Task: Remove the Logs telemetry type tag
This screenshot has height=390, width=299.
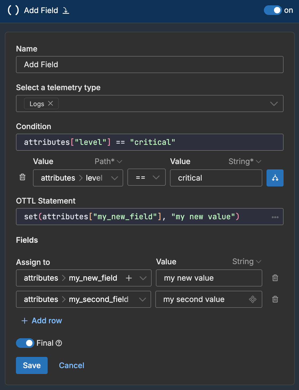Action: 51,104
